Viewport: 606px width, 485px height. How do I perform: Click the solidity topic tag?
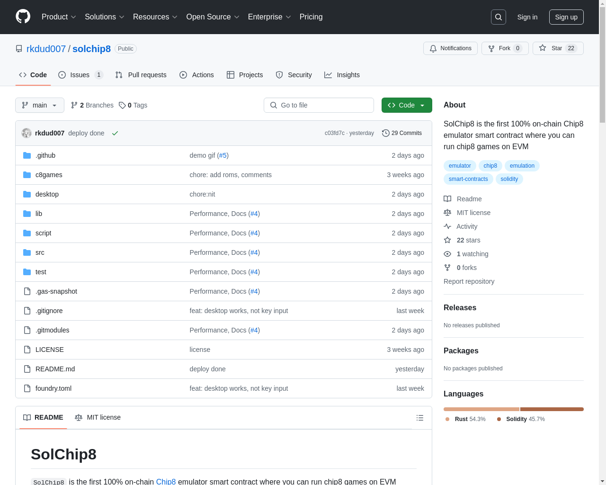(x=509, y=179)
